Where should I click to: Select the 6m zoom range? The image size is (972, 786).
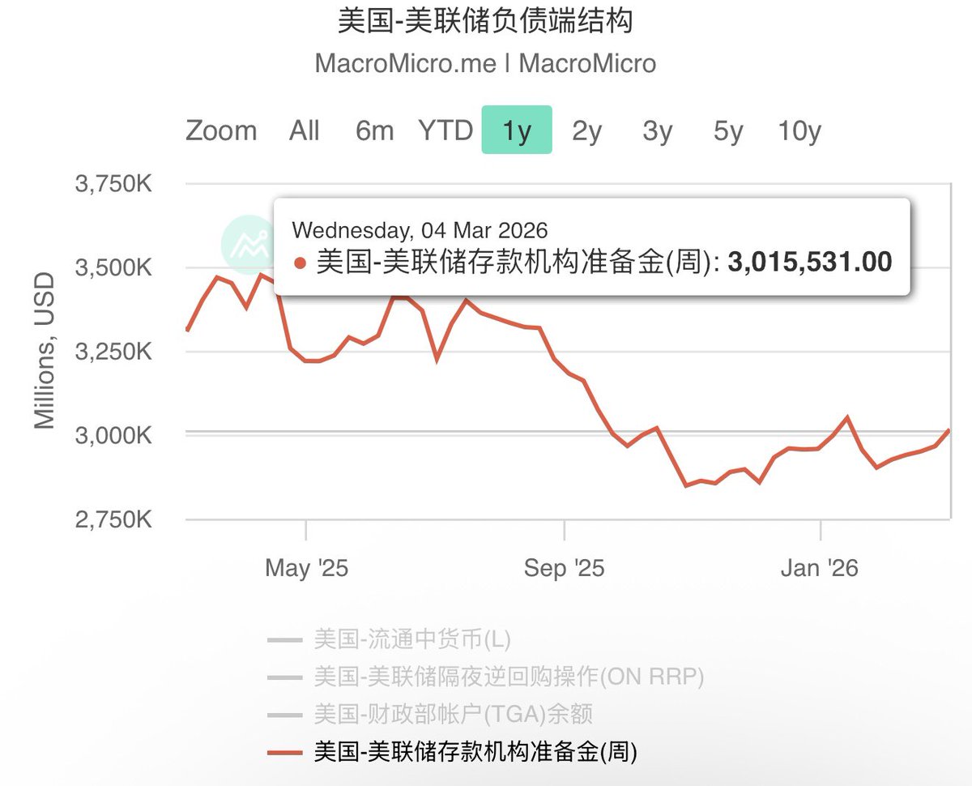point(374,130)
